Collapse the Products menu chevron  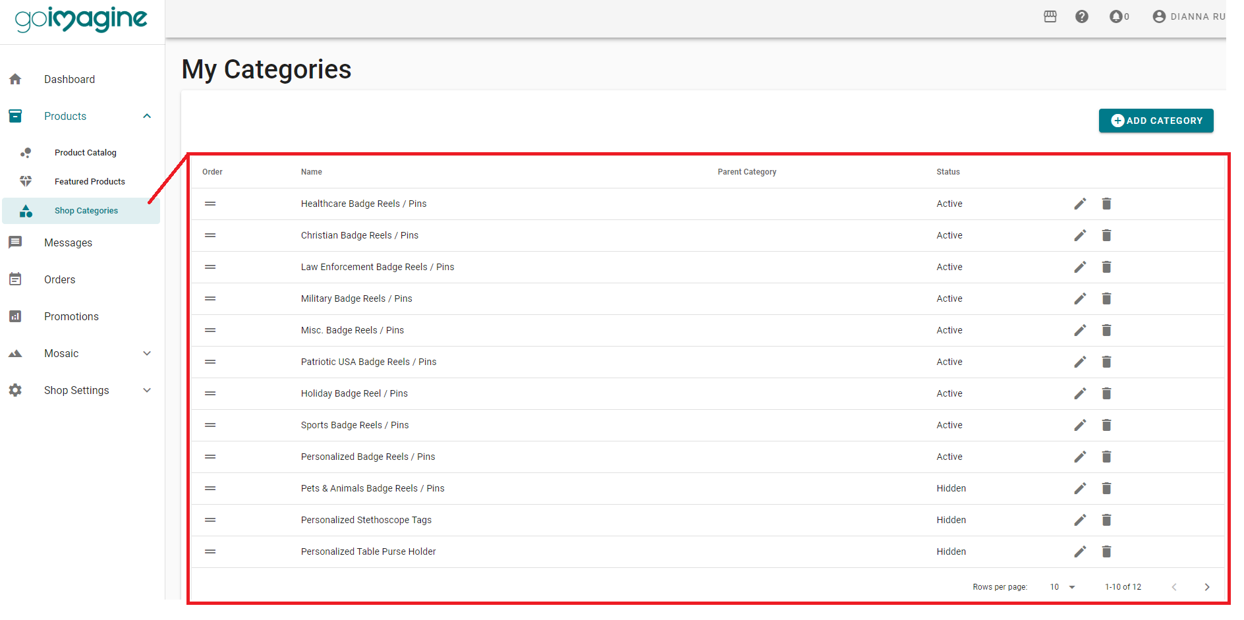click(147, 116)
